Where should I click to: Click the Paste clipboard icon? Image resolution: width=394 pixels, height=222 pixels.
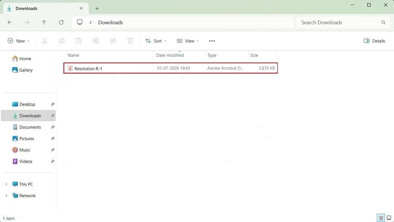point(79,41)
